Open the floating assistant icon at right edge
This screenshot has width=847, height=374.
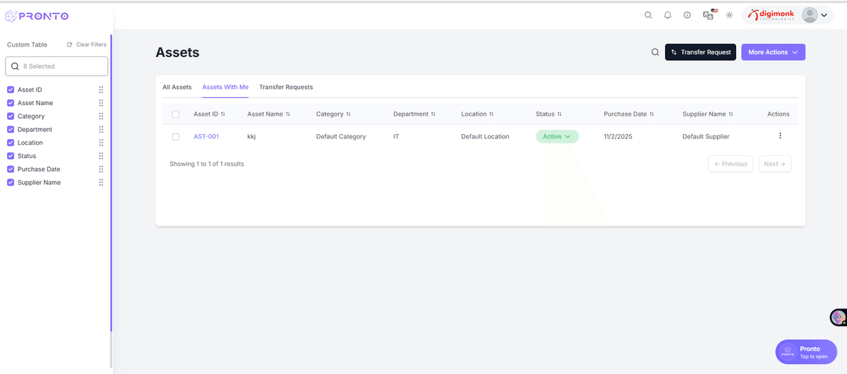(839, 318)
